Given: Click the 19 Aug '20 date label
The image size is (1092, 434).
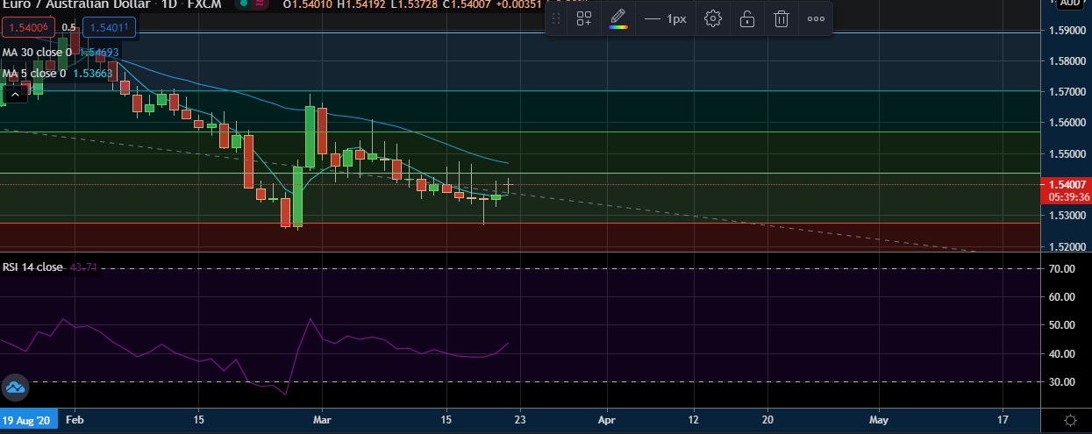Looking at the screenshot, I should point(29,420).
